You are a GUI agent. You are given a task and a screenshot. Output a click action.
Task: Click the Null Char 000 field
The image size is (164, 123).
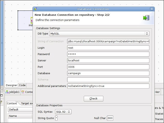[110, 118]
